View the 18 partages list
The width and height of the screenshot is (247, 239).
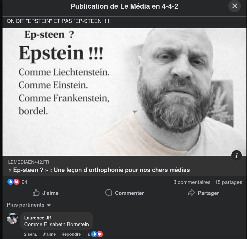[229, 182]
